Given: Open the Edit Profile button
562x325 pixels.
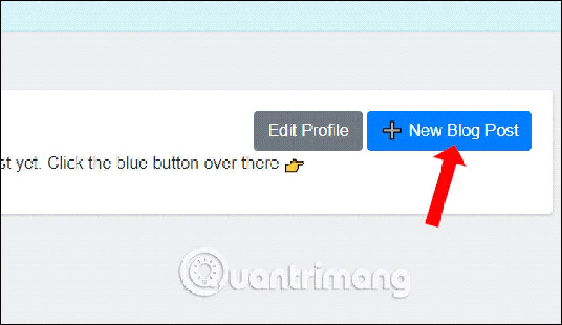Looking at the screenshot, I should coord(308,131).
